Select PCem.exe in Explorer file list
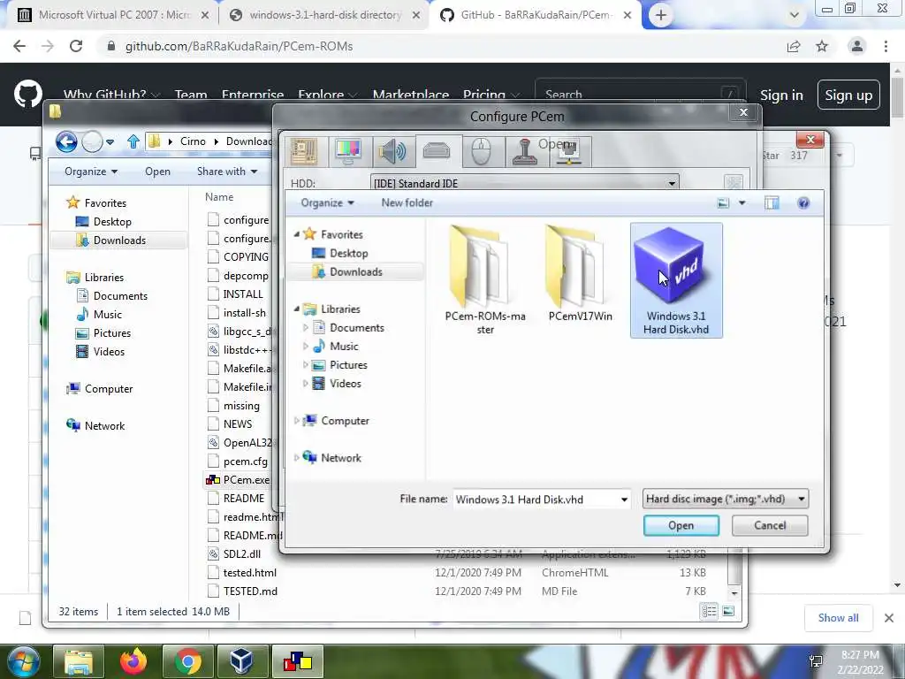Image resolution: width=905 pixels, height=679 pixels. click(x=246, y=480)
